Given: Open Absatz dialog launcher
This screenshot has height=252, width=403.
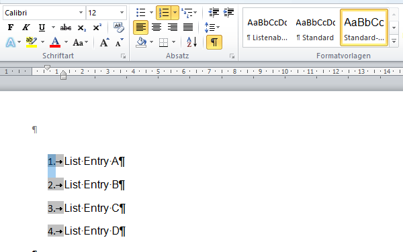Looking at the screenshot, I should click(232, 56).
